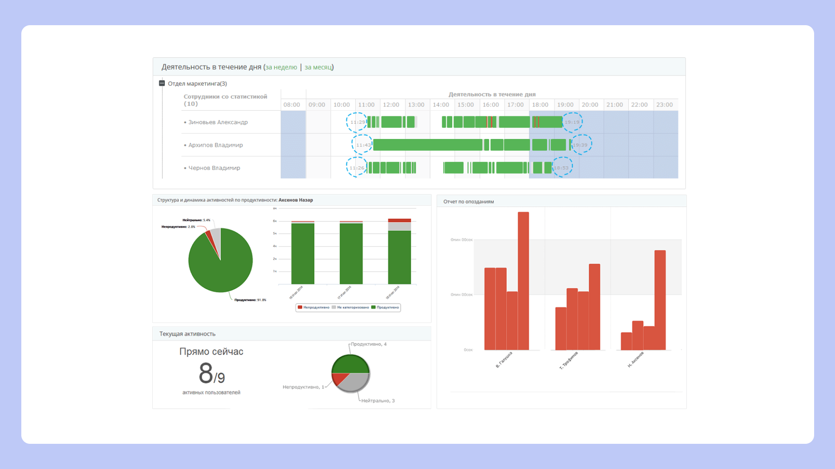Open the за неделю view link
The width and height of the screenshot is (835, 469).
[x=281, y=67]
